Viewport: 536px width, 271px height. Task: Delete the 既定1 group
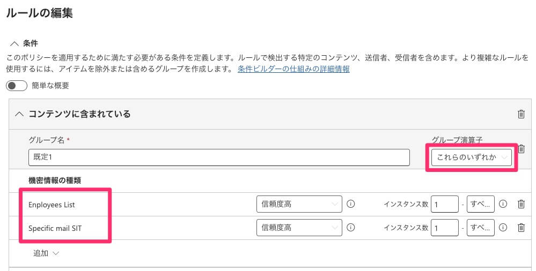[521, 149]
